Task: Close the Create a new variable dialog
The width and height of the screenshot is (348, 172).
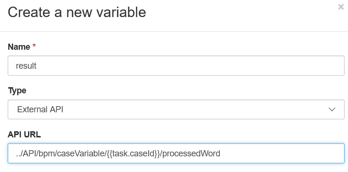Action: coord(341,7)
